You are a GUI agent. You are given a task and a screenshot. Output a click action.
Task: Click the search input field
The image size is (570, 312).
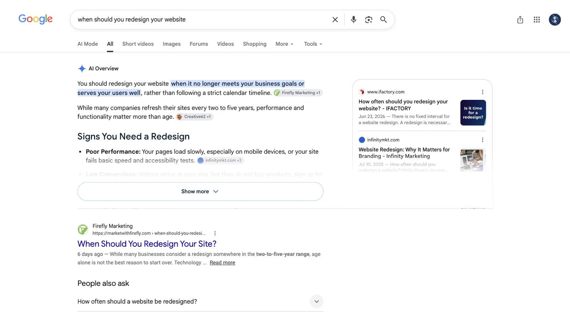pyautogui.click(x=202, y=19)
